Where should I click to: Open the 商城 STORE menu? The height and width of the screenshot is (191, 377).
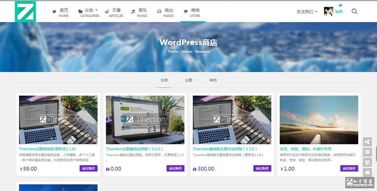[195, 13]
